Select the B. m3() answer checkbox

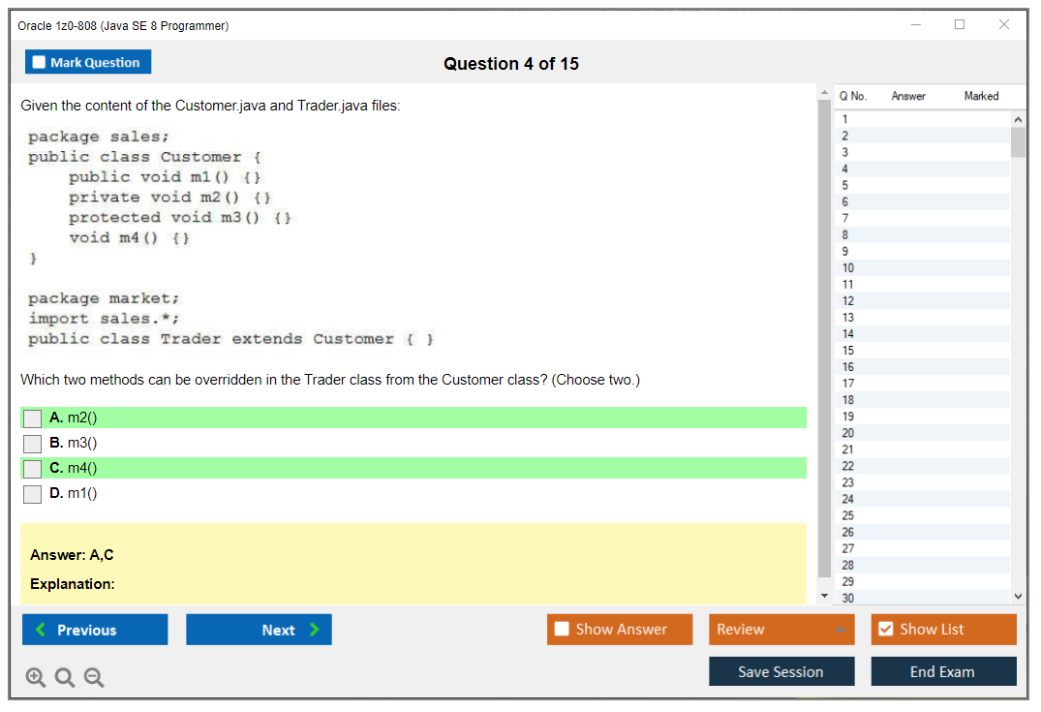(33, 444)
